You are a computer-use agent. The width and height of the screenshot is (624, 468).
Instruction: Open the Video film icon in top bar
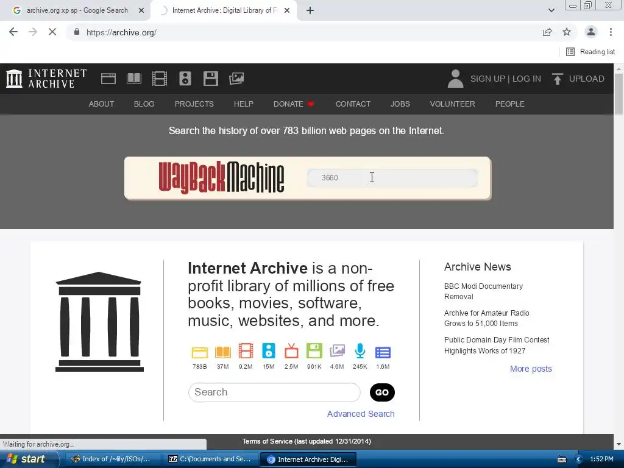point(160,79)
